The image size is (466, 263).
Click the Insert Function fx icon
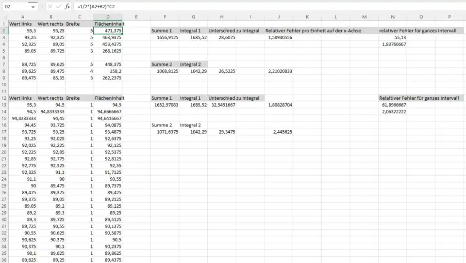click(67, 7)
